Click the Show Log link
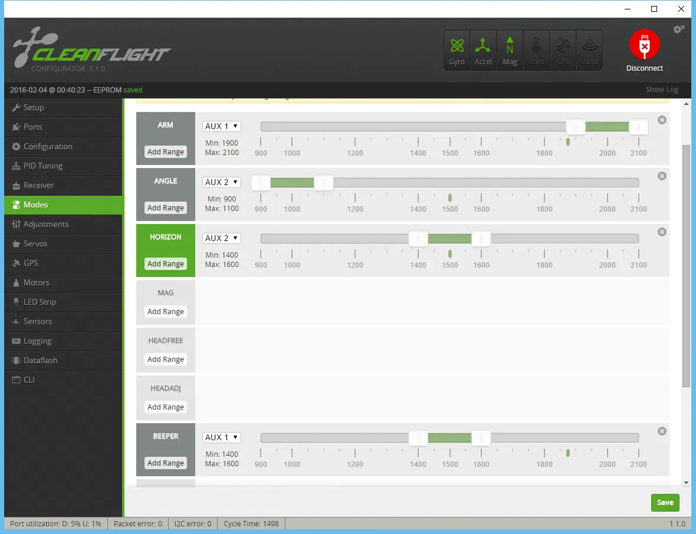 (x=662, y=90)
